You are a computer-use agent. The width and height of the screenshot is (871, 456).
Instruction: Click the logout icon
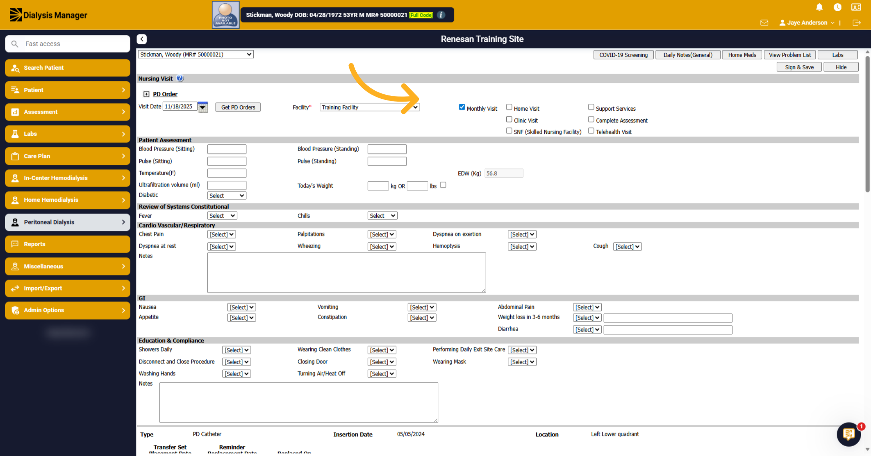point(856,22)
